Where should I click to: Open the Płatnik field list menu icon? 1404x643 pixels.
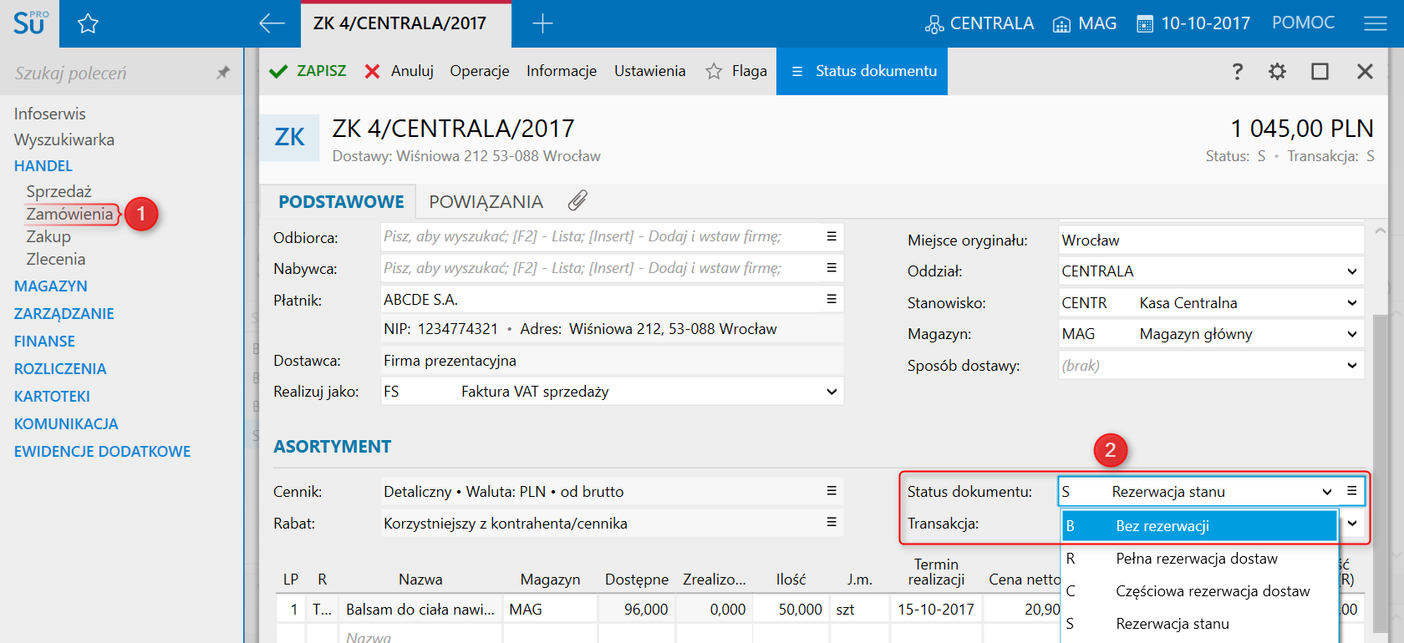832,299
